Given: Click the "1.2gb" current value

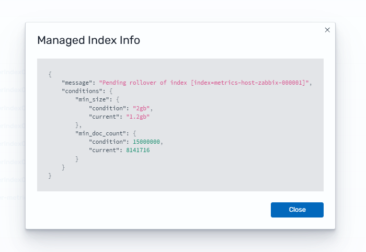Looking at the screenshot, I should click(x=138, y=117).
